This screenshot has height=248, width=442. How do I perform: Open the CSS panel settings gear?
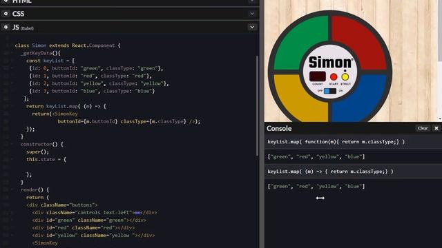pos(6,14)
